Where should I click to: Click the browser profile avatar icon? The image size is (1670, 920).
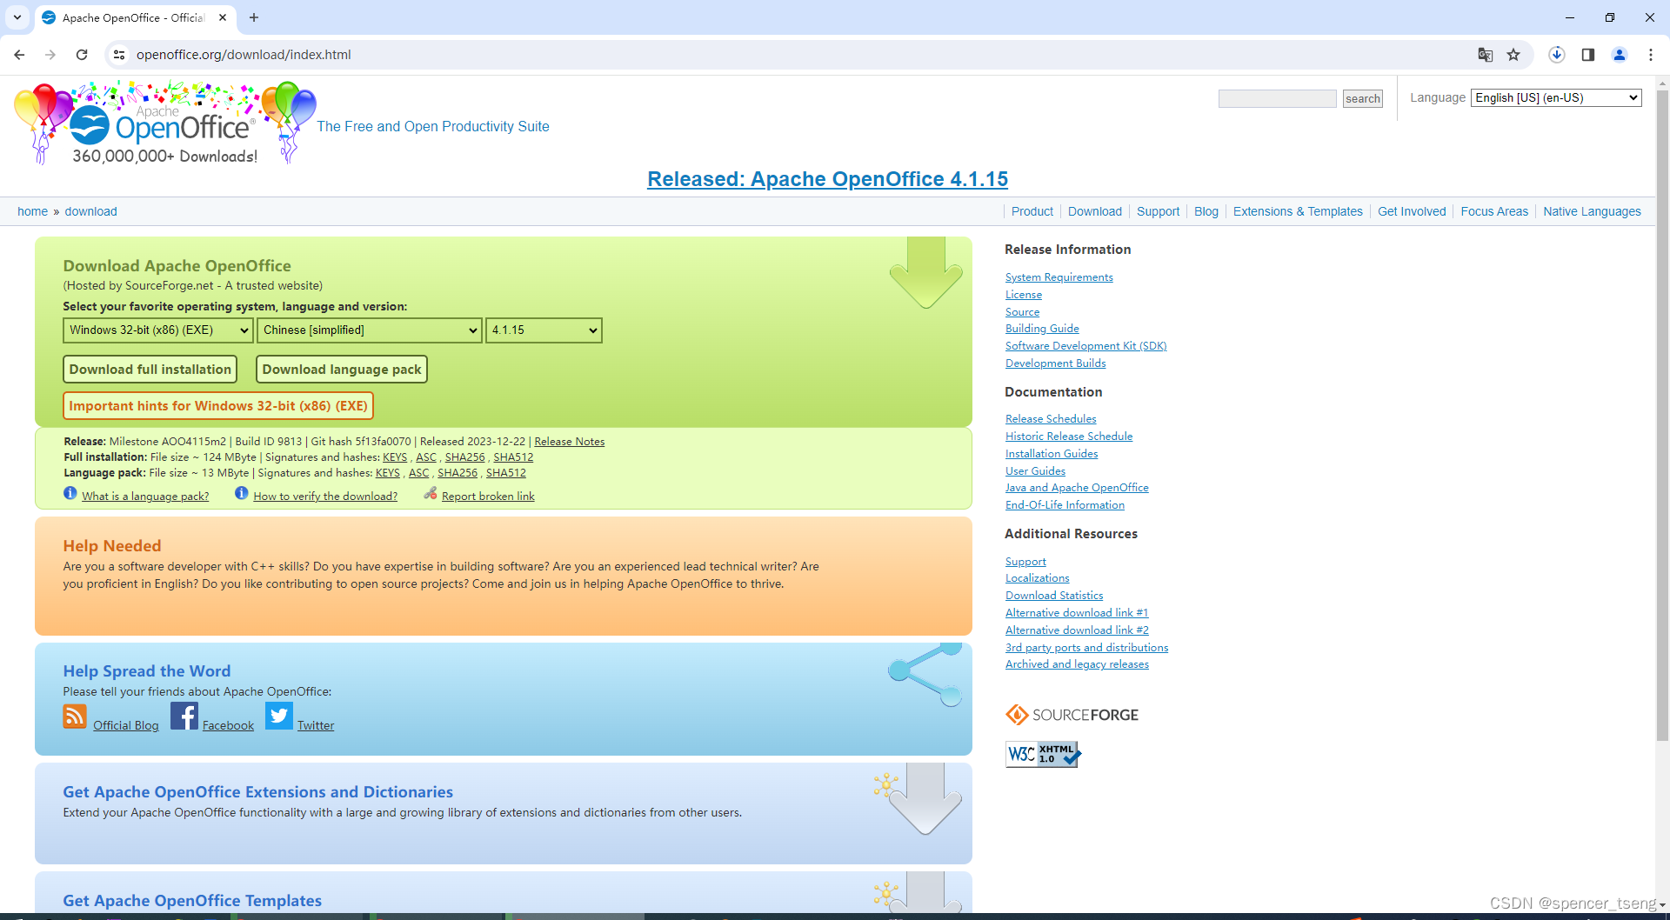[x=1619, y=55]
